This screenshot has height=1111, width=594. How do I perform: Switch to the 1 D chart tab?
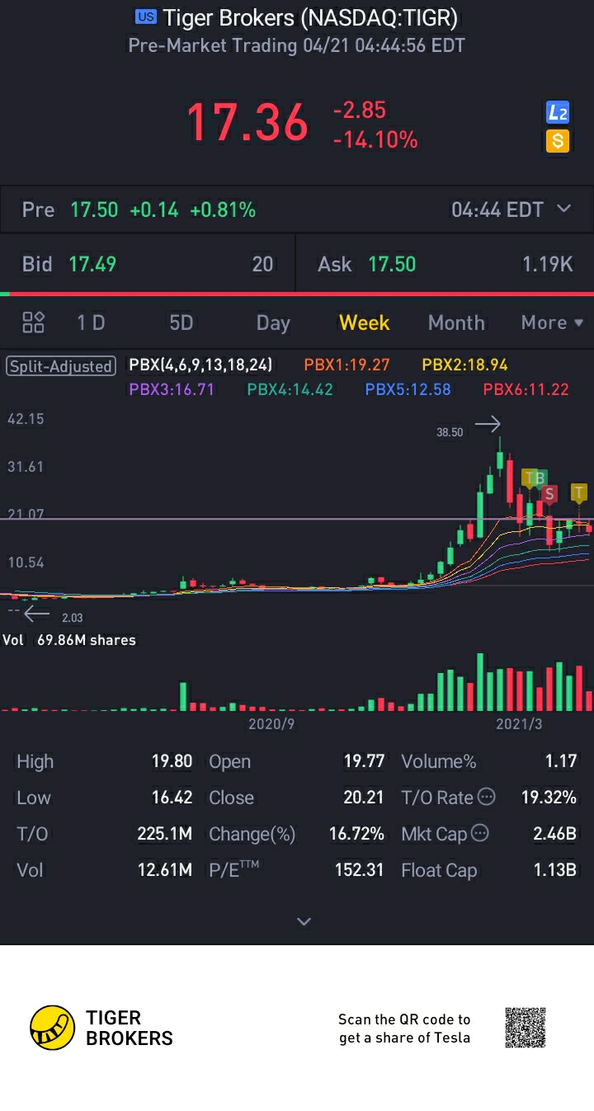(x=91, y=322)
